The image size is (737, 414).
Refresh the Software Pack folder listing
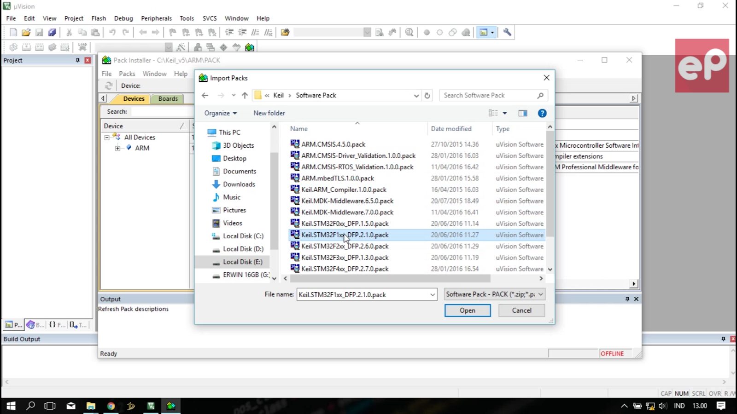coord(427,95)
